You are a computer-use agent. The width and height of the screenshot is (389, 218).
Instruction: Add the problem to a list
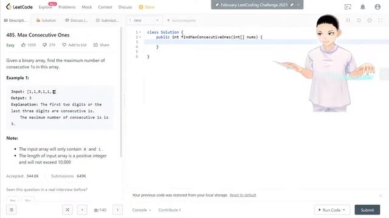click(74, 45)
